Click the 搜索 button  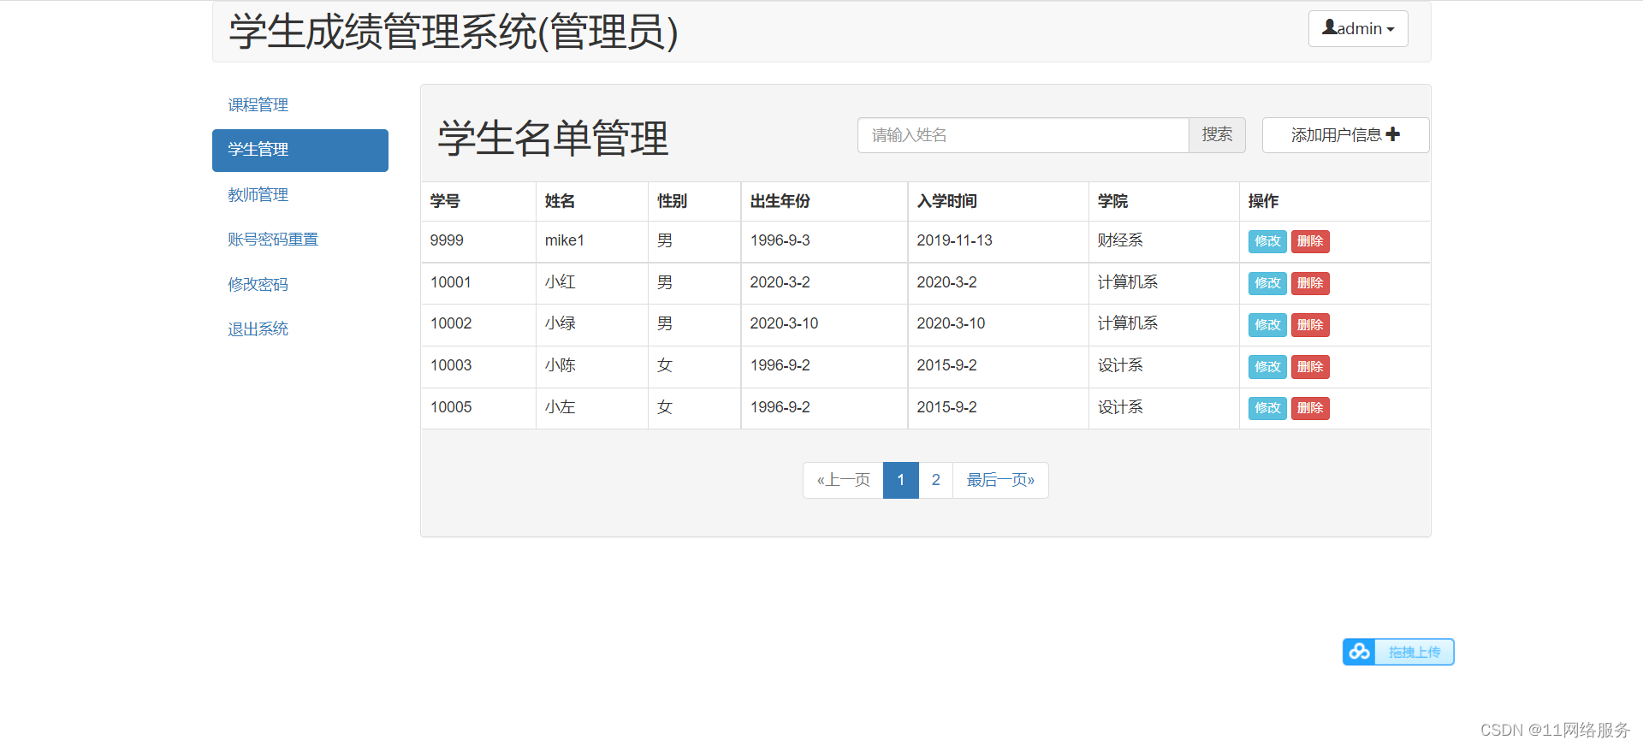(1217, 135)
